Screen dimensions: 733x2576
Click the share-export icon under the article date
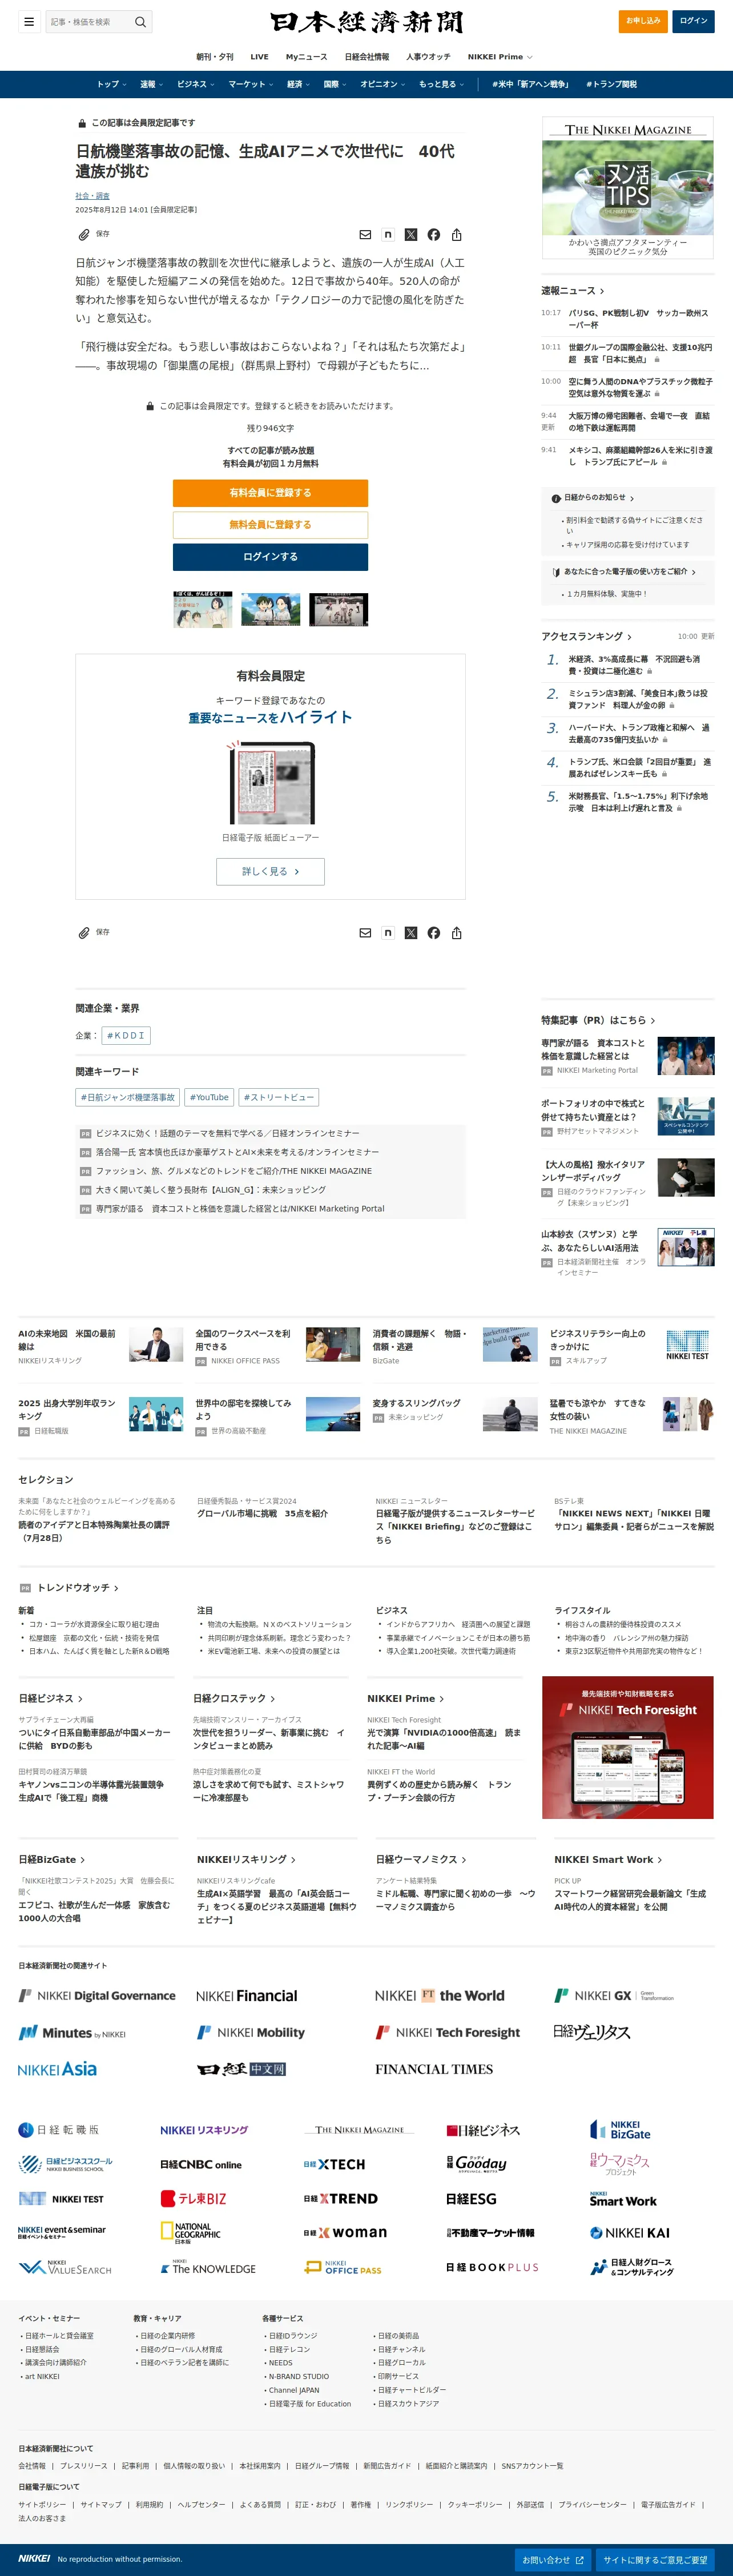tap(457, 234)
